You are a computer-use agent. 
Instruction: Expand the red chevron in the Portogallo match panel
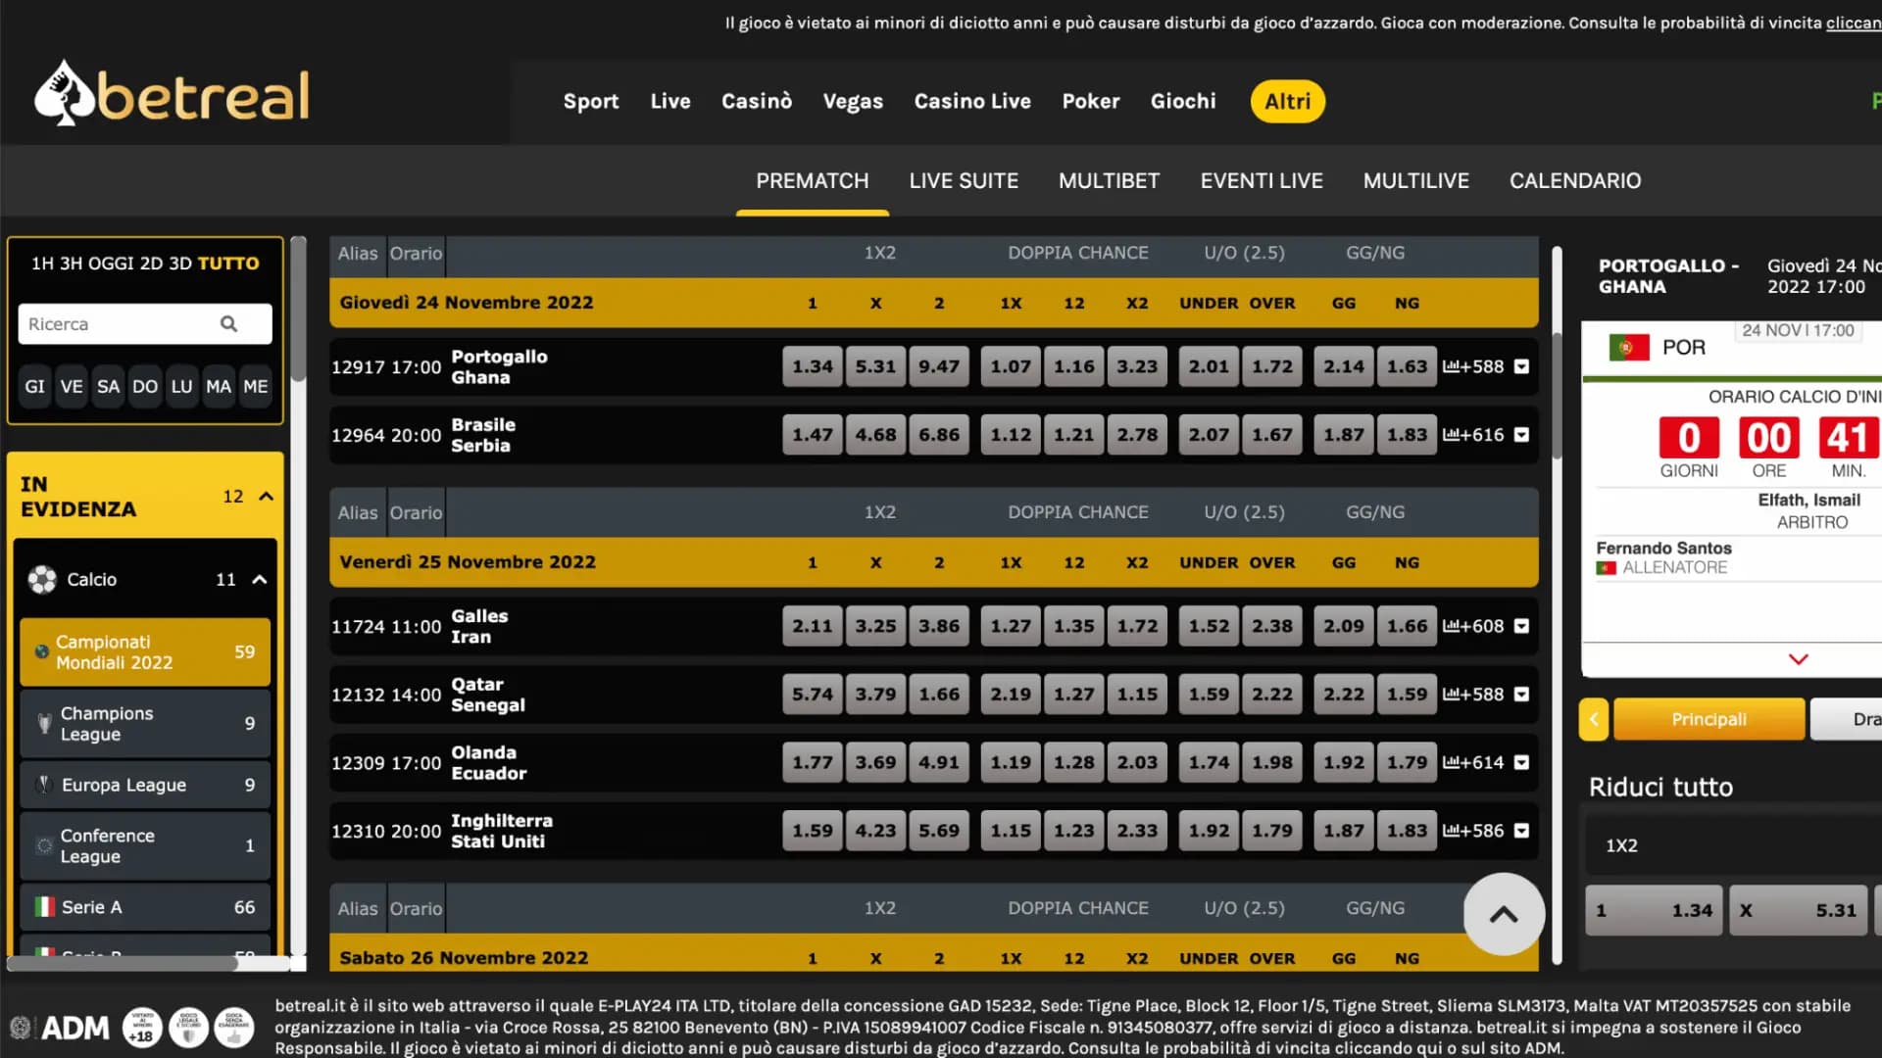click(x=1800, y=659)
